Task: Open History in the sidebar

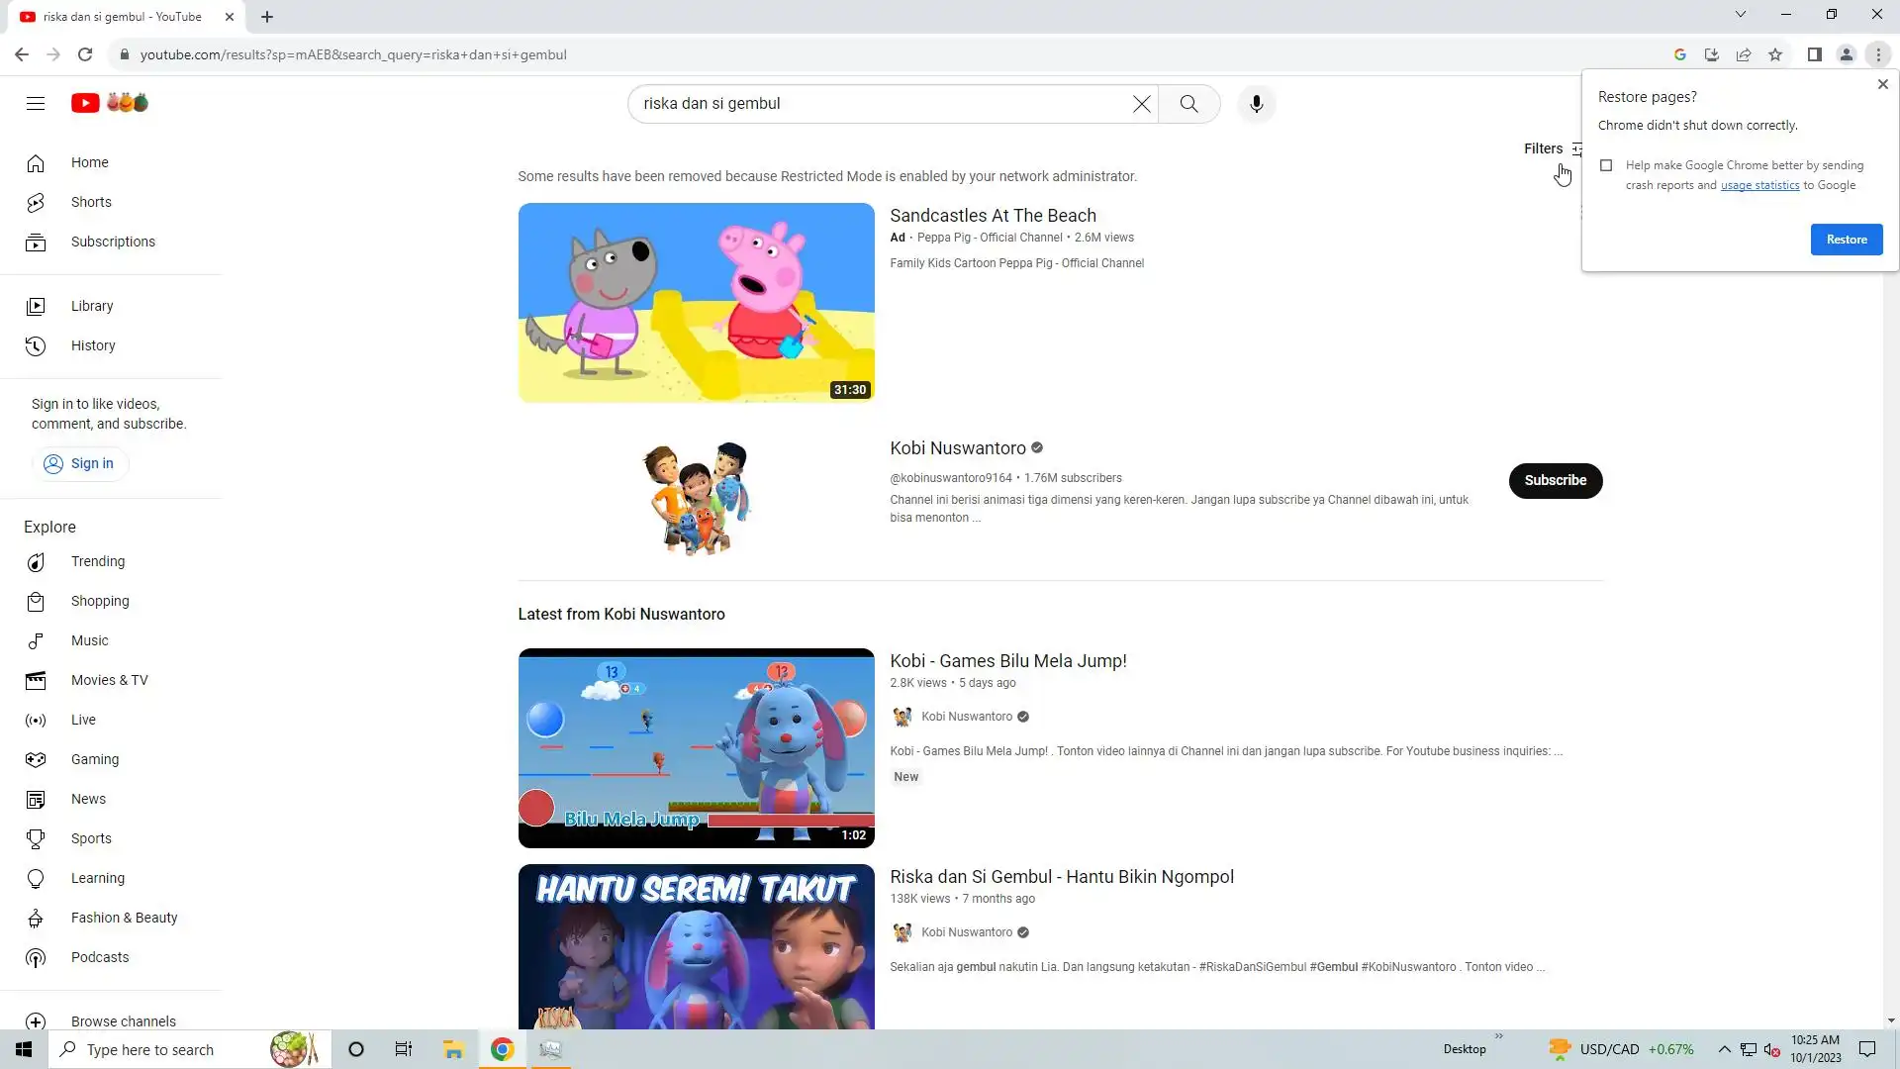Action: tap(93, 345)
